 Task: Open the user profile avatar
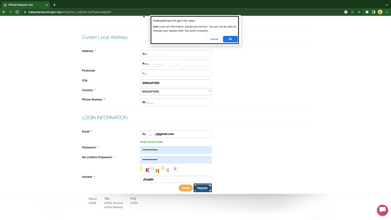coord(380,12)
